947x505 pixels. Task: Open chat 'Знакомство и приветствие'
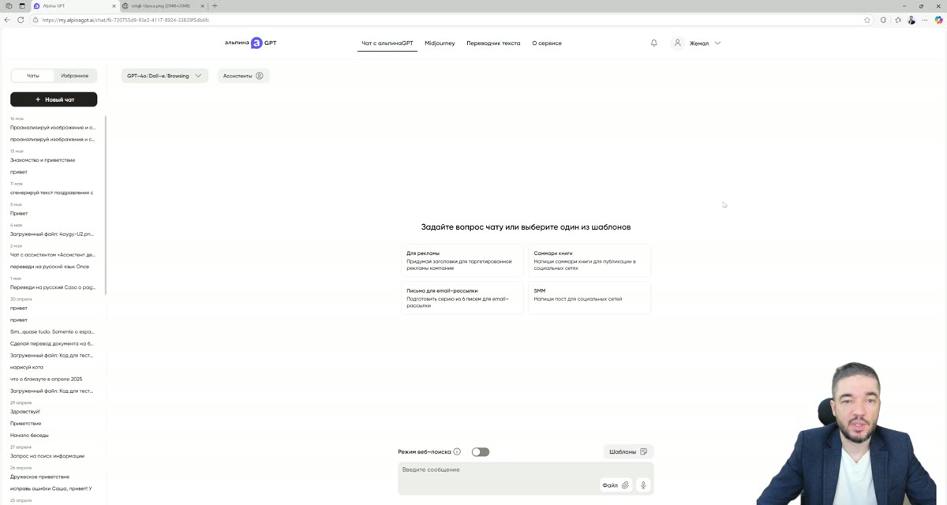click(43, 160)
